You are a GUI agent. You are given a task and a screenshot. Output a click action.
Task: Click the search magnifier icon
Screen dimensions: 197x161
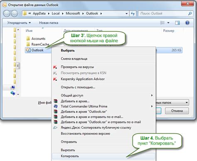click(190, 13)
